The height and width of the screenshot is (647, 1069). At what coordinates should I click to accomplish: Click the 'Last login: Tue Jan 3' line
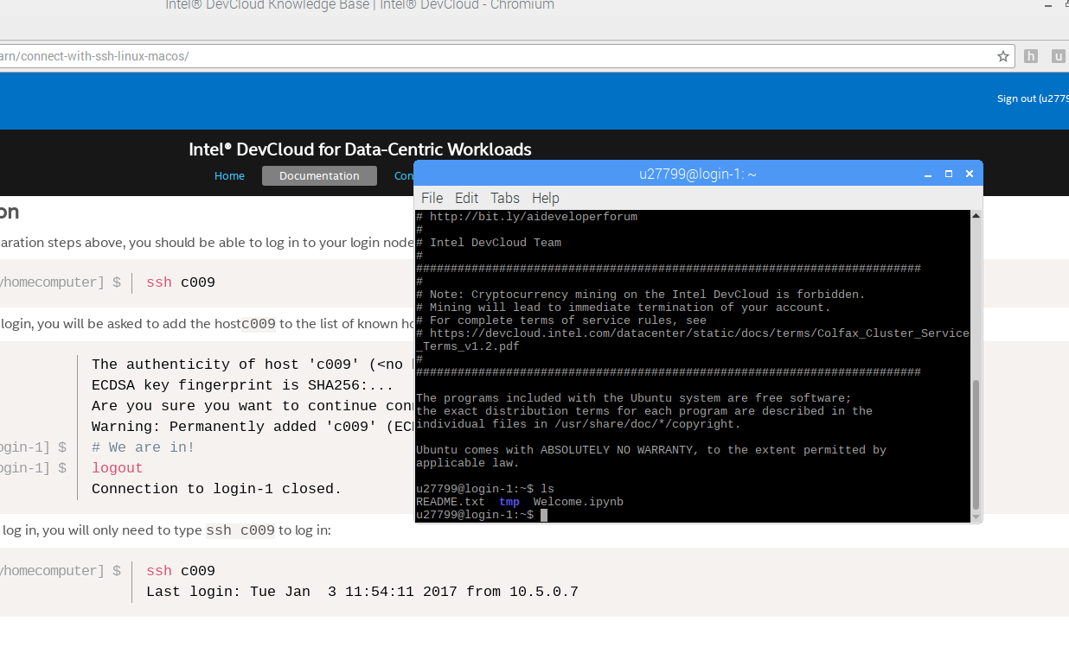[x=362, y=592]
